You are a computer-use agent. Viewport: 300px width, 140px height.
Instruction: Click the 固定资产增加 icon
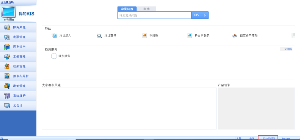tap(235, 36)
